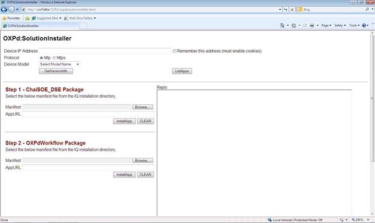Click the Refresh icon in address bar
Screen dimensions: 375x223
tap(286, 10)
